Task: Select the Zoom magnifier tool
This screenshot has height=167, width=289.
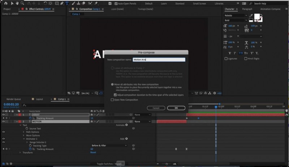Action: [22, 3]
